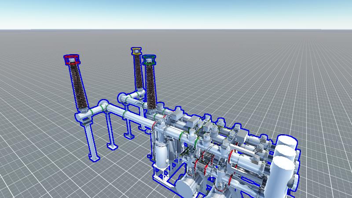Select the green-outlined cap on the bushing top

pyautogui.click(x=150, y=60)
